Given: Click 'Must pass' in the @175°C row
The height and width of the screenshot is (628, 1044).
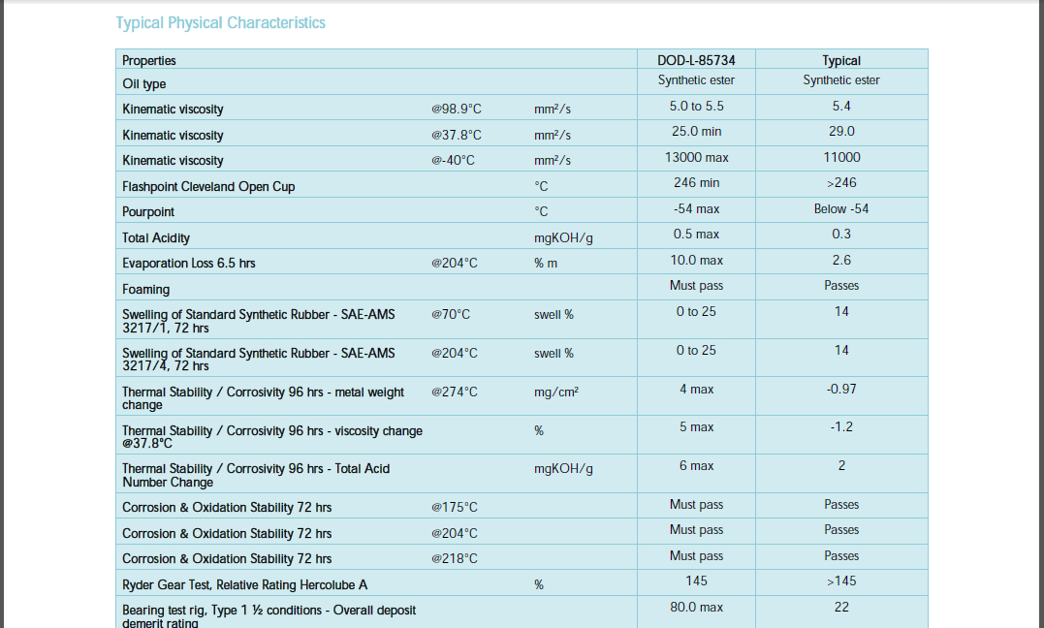Looking at the screenshot, I should click(696, 505).
